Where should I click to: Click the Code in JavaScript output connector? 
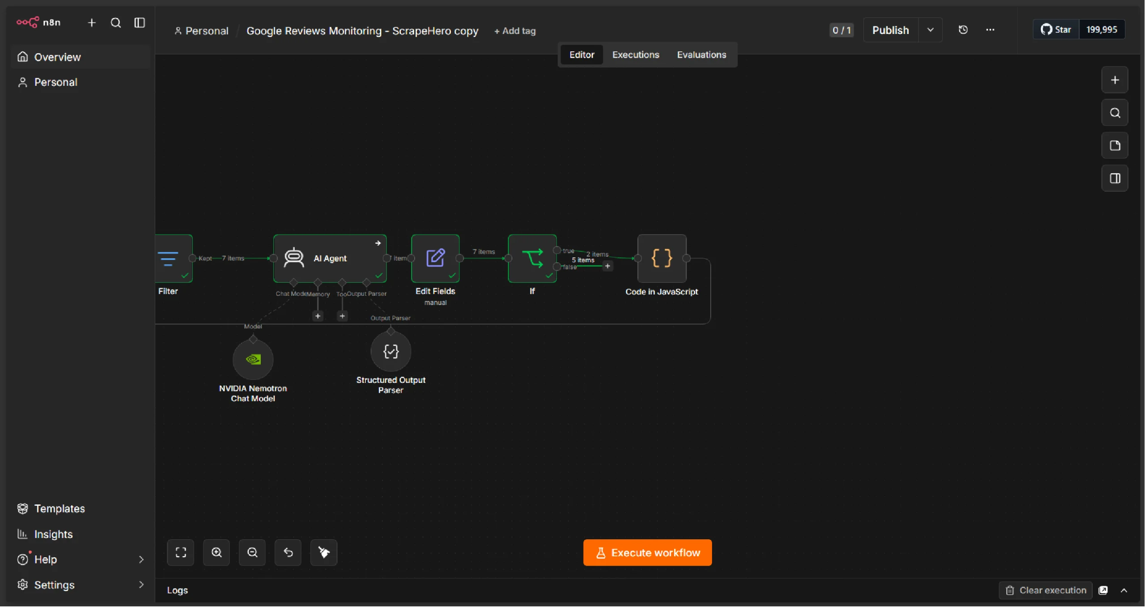coord(687,259)
